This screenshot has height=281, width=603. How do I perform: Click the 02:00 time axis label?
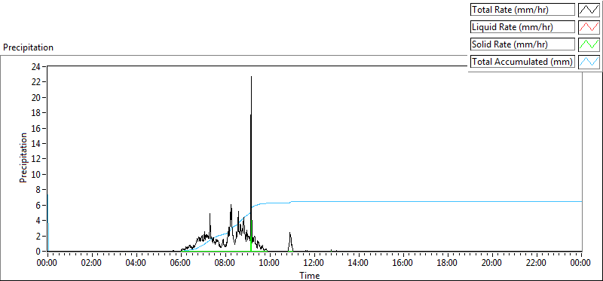pos(91,264)
